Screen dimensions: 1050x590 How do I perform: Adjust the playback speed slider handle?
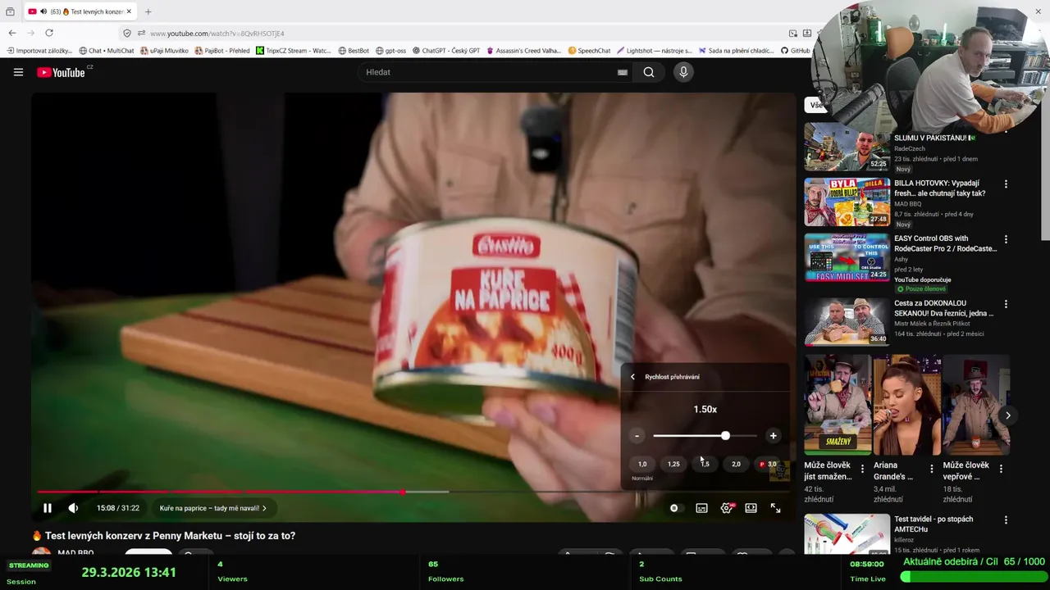coord(725,436)
